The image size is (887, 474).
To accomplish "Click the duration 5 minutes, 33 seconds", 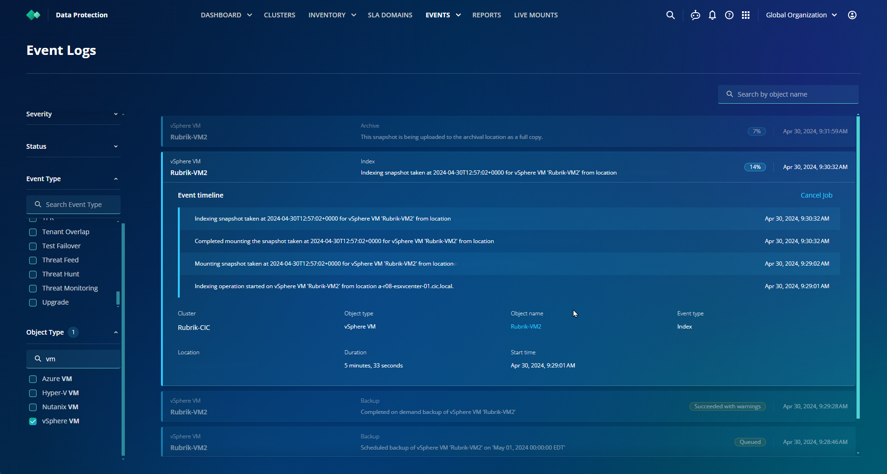I will [x=374, y=366].
